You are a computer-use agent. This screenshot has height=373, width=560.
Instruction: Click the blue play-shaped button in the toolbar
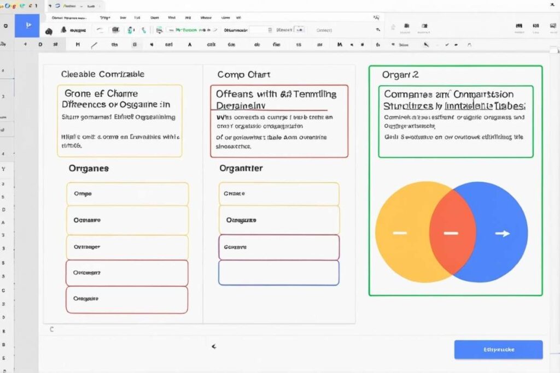(x=27, y=26)
